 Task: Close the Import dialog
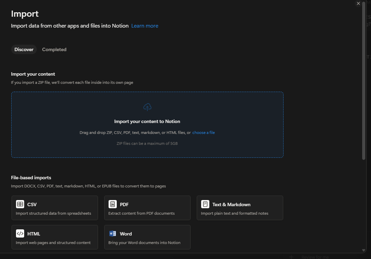coord(358,3)
